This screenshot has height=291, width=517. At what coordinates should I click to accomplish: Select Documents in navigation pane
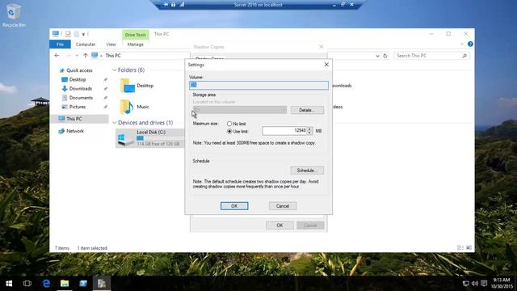(x=81, y=98)
